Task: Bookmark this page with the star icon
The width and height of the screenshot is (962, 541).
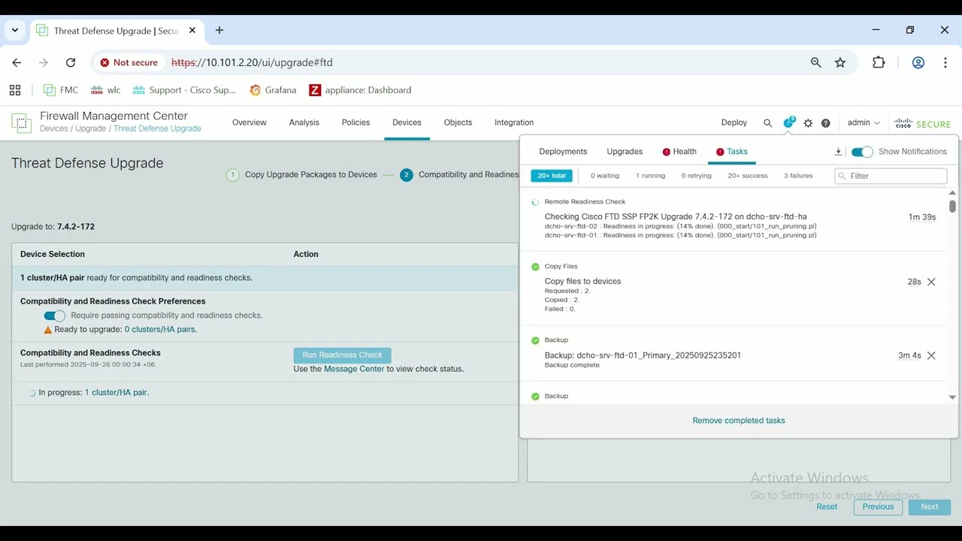Action: tap(840, 62)
